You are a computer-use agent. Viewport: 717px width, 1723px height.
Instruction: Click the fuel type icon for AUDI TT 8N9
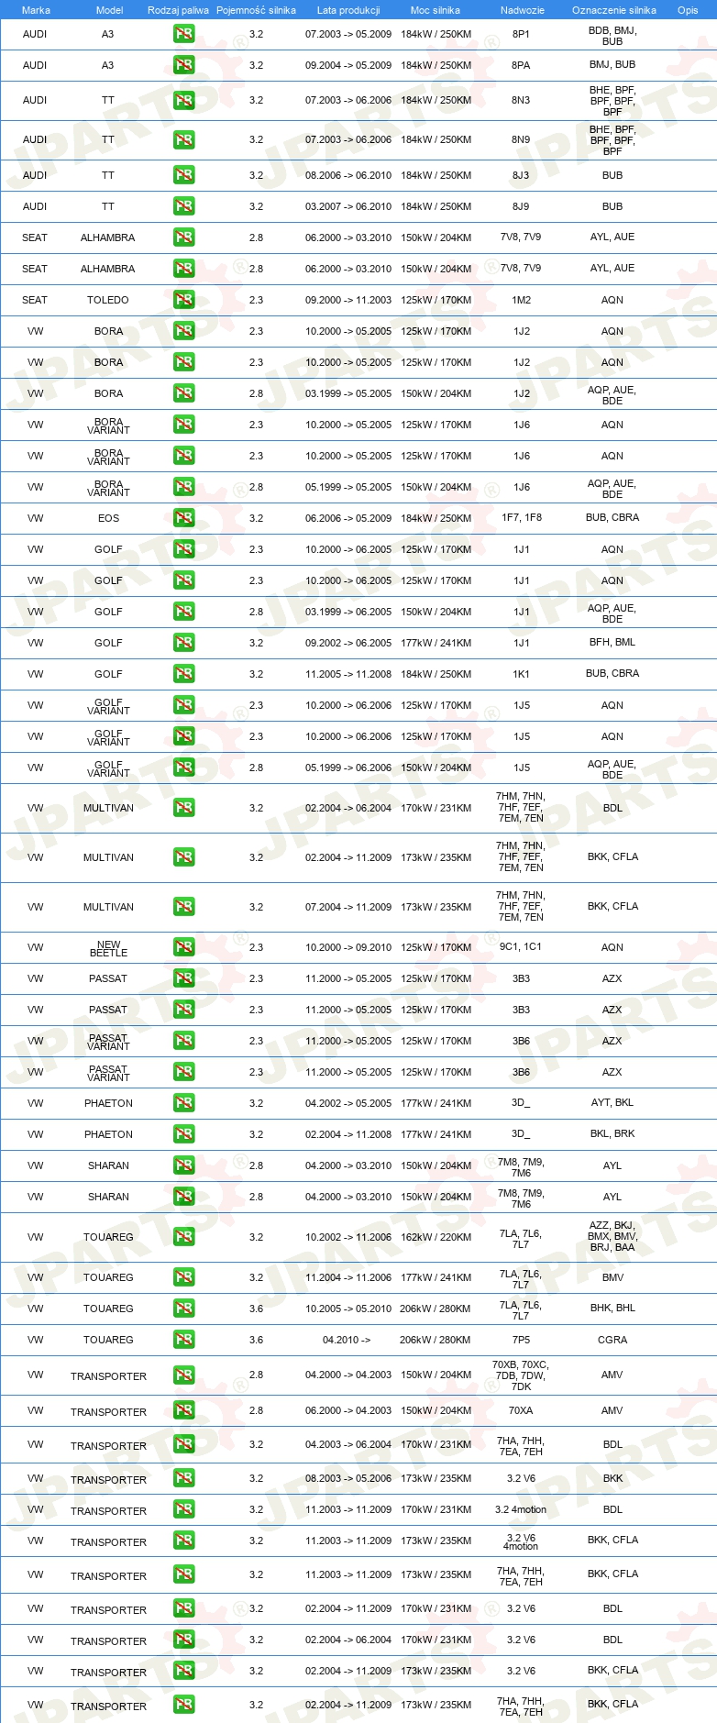(x=184, y=140)
